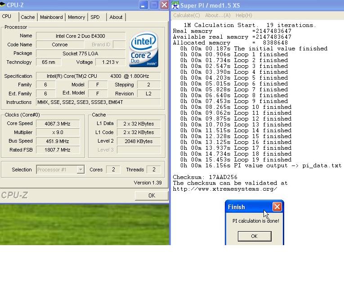Click the '1M Calculation Start' line
The width and height of the screenshot is (344, 291).
coord(250,25)
